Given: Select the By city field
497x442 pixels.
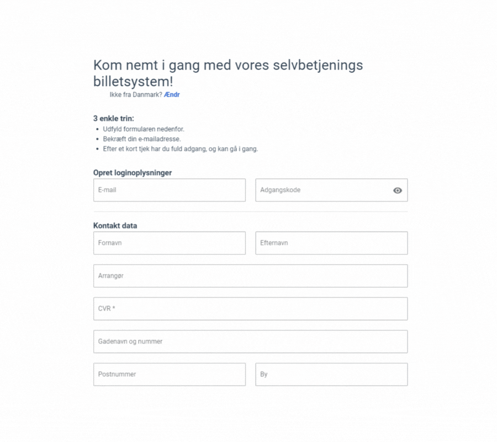Looking at the screenshot, I should [x=331, y=374].
